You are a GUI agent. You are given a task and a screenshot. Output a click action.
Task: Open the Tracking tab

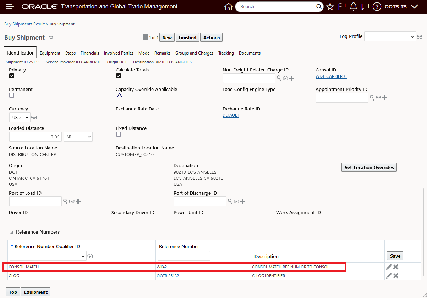point(226,53)
